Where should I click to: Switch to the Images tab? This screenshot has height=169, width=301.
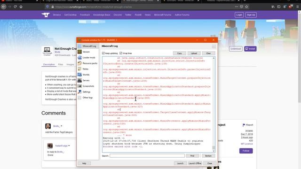tap(70, 64)
